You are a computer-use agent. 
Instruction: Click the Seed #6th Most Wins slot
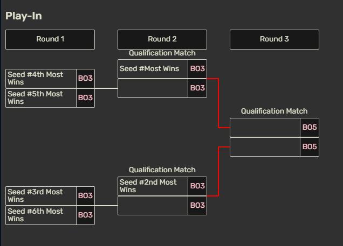click(41, 215)
